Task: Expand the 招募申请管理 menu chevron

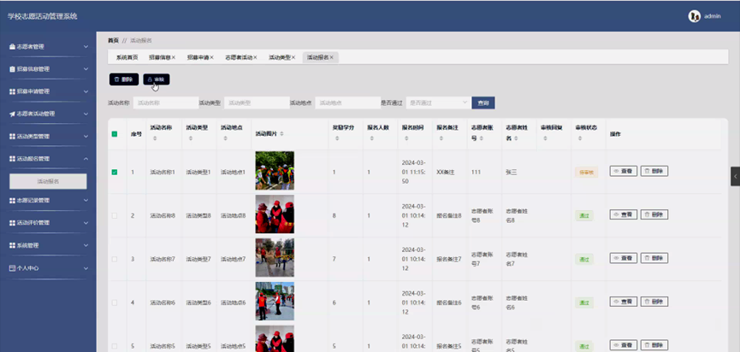Action: point(86,91)
